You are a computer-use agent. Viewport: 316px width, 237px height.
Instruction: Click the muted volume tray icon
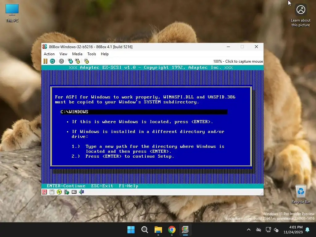pyautogui.click(x=276, y=230)
